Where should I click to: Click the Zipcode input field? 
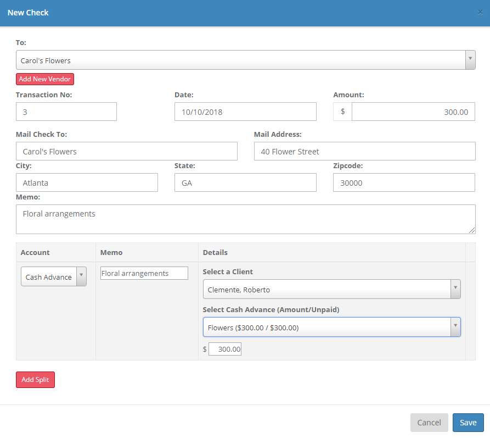[403, 182]
